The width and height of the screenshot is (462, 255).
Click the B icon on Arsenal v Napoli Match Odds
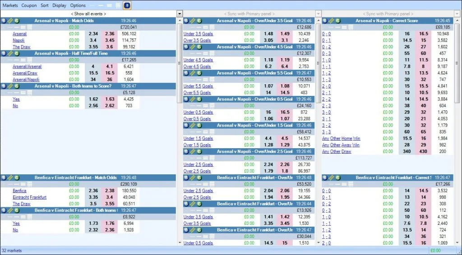tap(4, 21)
